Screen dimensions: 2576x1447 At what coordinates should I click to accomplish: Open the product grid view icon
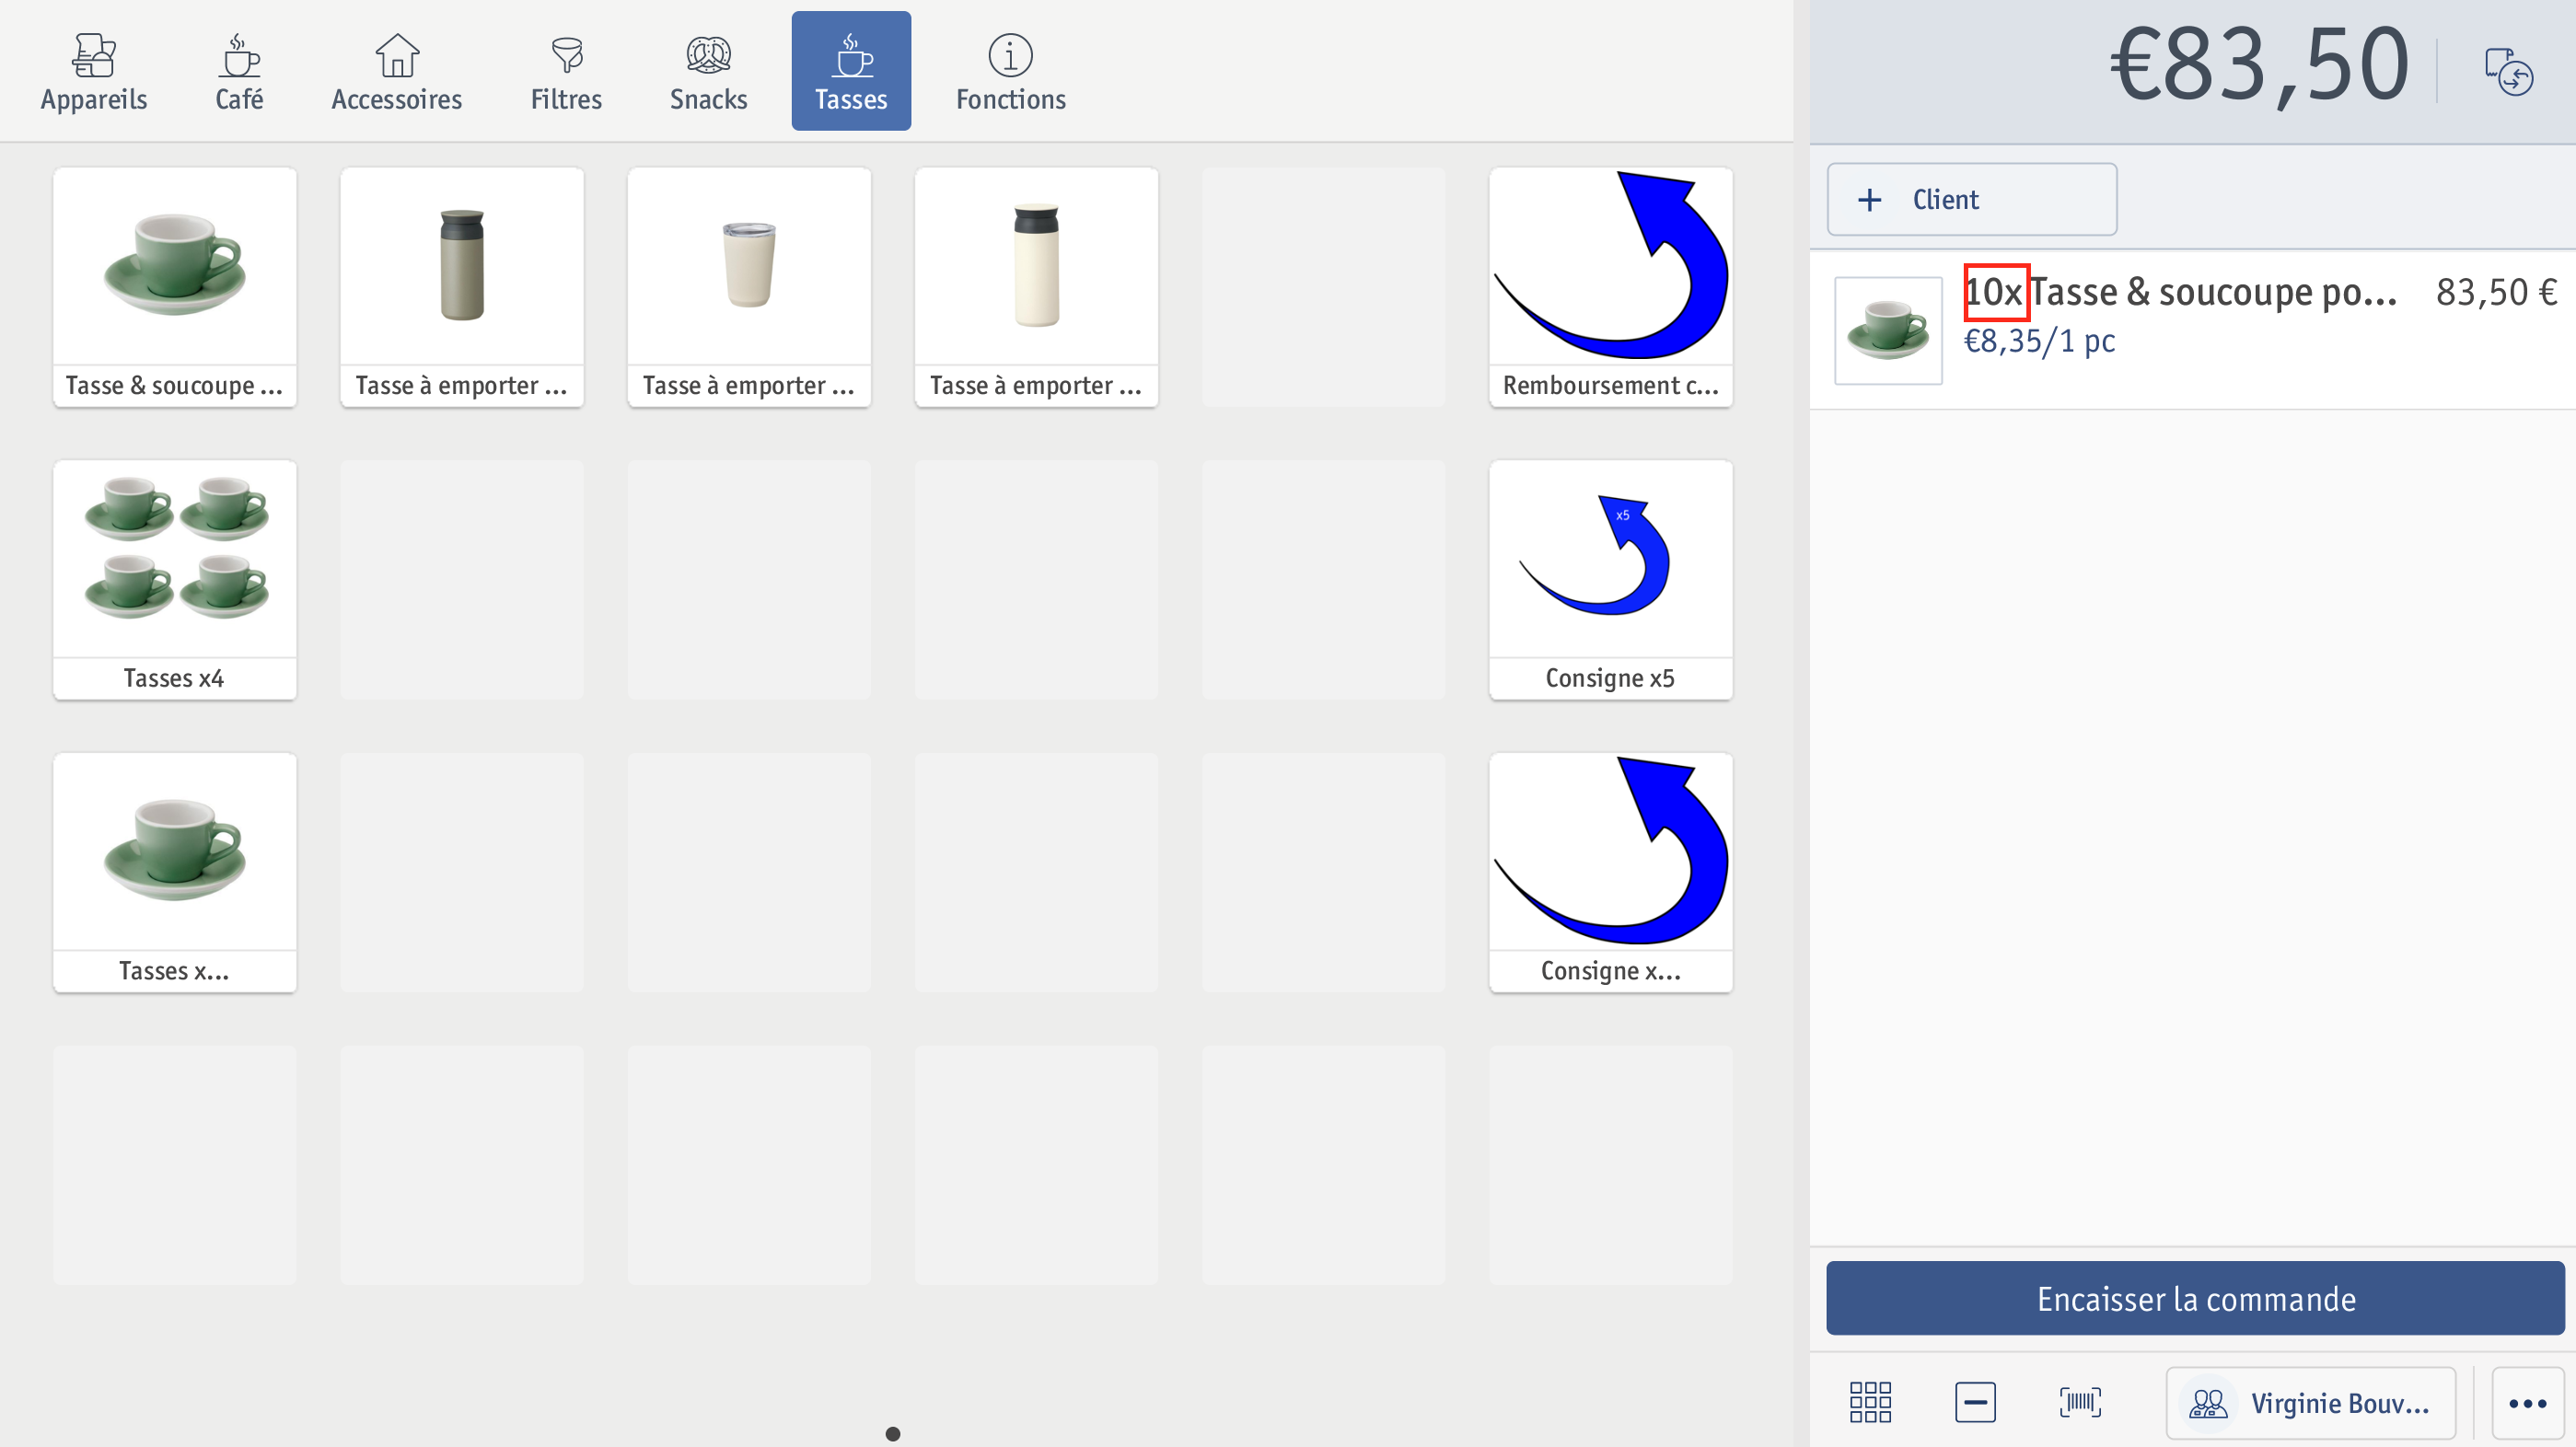1869,1402
